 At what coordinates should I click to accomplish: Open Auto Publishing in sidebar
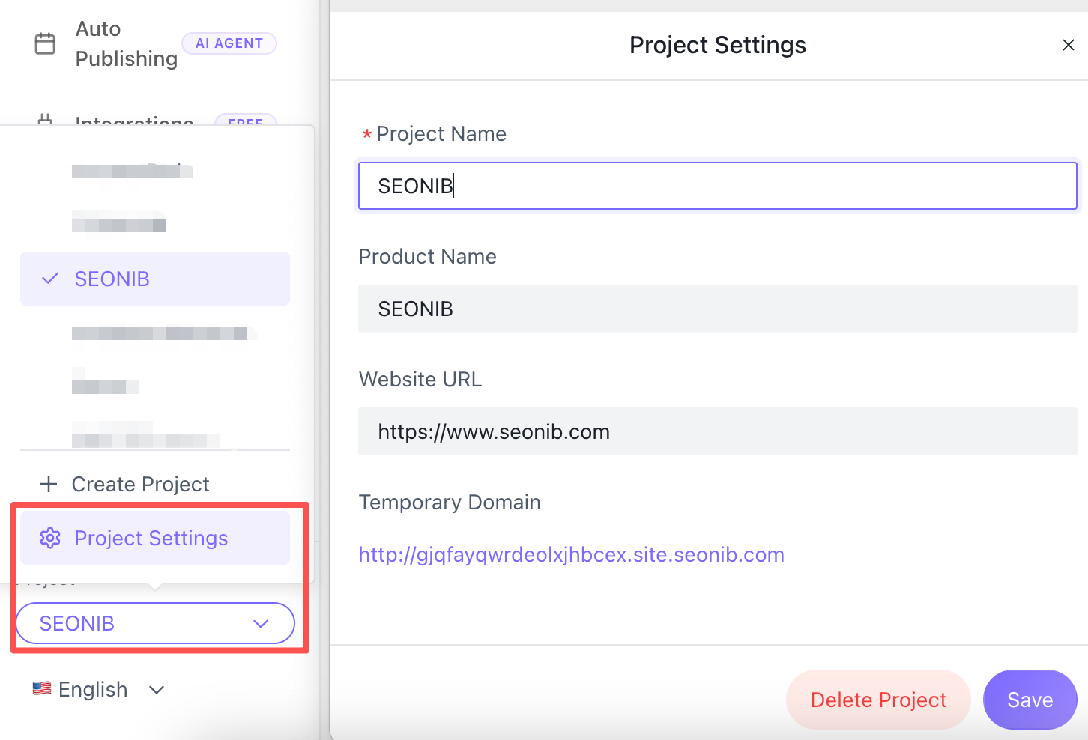click(126, 43)
